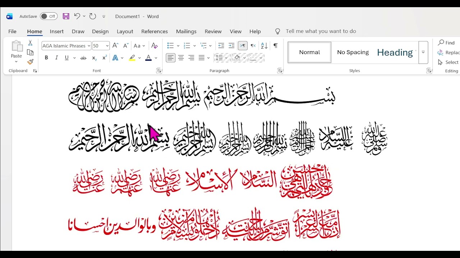Image resolution: width=460 pixels, height=258 pixels.
Task: Click the Word application icon
Action: [x=10, y=16]
